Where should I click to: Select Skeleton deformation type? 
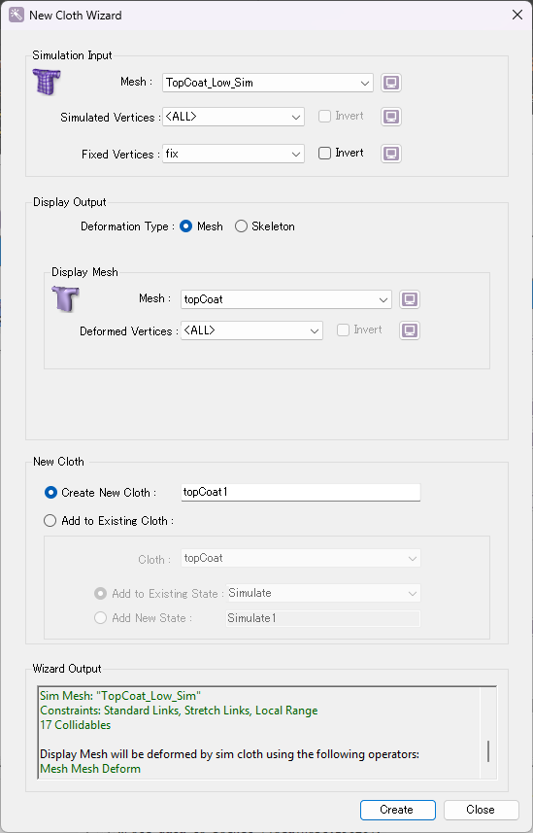pyautogui.click(x=241, y=226)
